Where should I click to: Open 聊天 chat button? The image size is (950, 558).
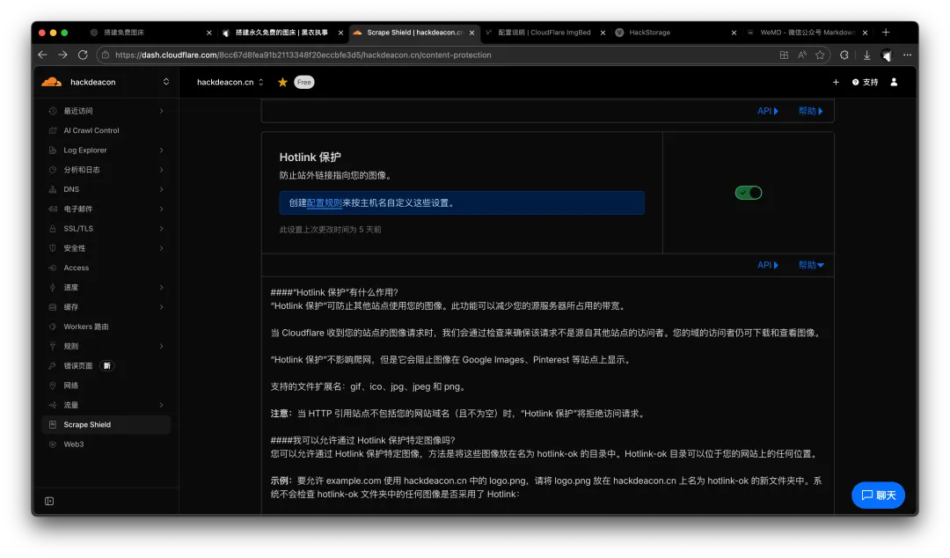(x=878, y=495)
